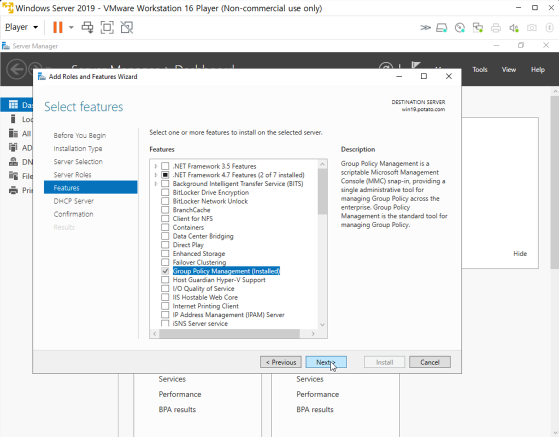Go to Server Selection wizard step
Image resolution: width=559 pixels, height=437 pixels.
click(78, 162)
